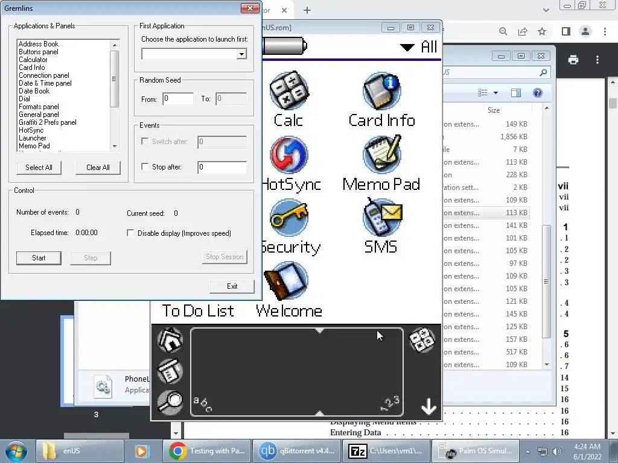This screenshot has width=618, height=463.
Task: Click the Applications list scrollbar thumb
Action: [114, 79]
